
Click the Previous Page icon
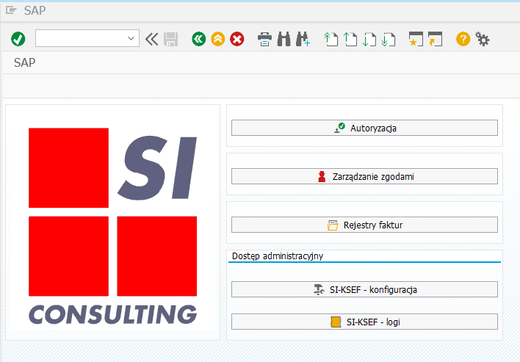point(350,39)
